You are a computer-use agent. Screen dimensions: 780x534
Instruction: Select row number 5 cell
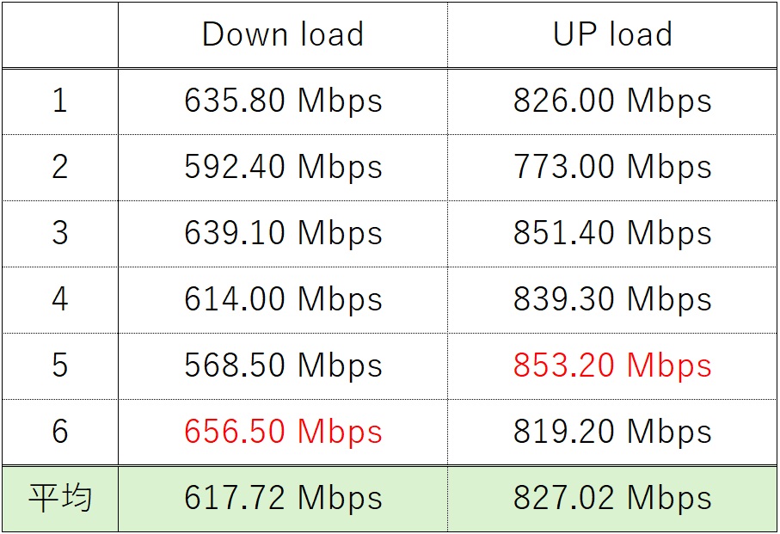pyautogui.click(x=59, y=365)
